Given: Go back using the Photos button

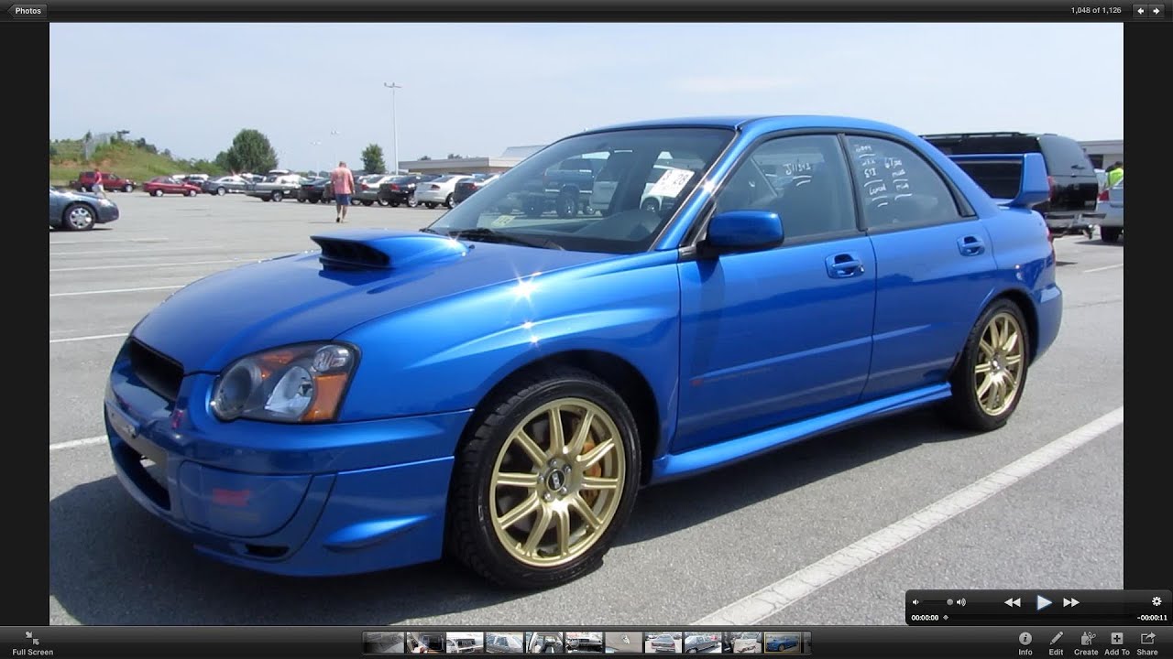Looking at the screenshot, I should [x=27, y=11].
